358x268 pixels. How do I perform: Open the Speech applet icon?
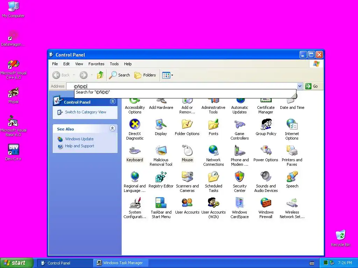click(292, 180)
